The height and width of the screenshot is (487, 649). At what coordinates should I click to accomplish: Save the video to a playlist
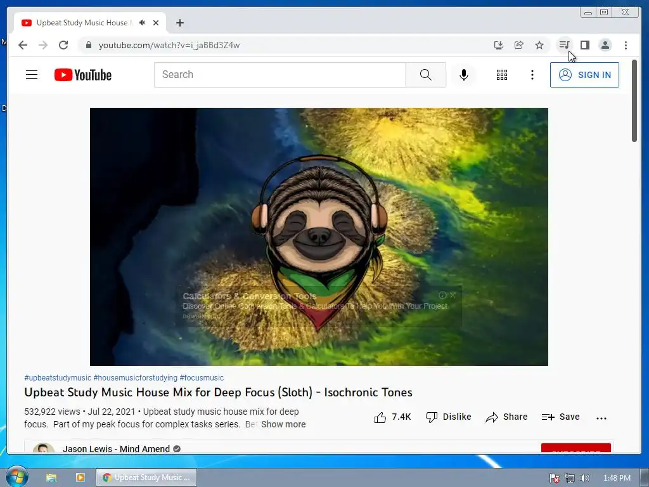tap(560, 417)
